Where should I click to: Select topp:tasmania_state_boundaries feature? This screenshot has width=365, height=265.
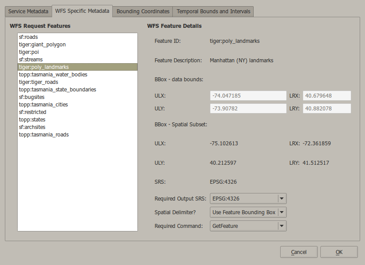click(x=57, y=90)
